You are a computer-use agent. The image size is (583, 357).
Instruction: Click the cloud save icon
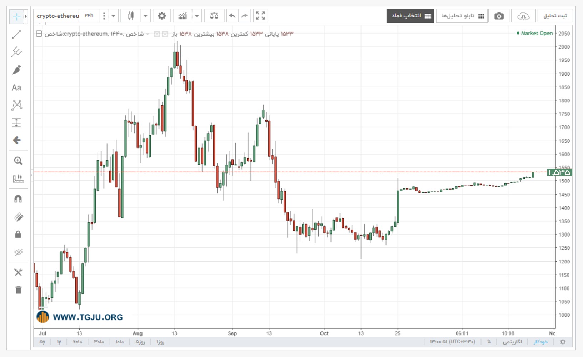pyautogui.click(x=523, y=16)
